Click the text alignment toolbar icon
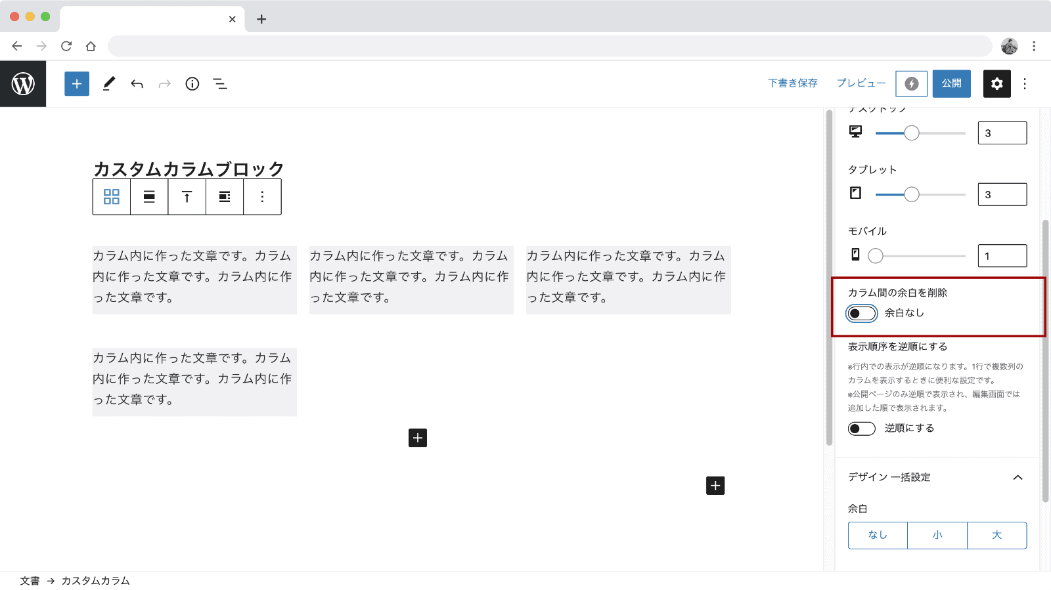1051x590 pixels. [225, 197]
